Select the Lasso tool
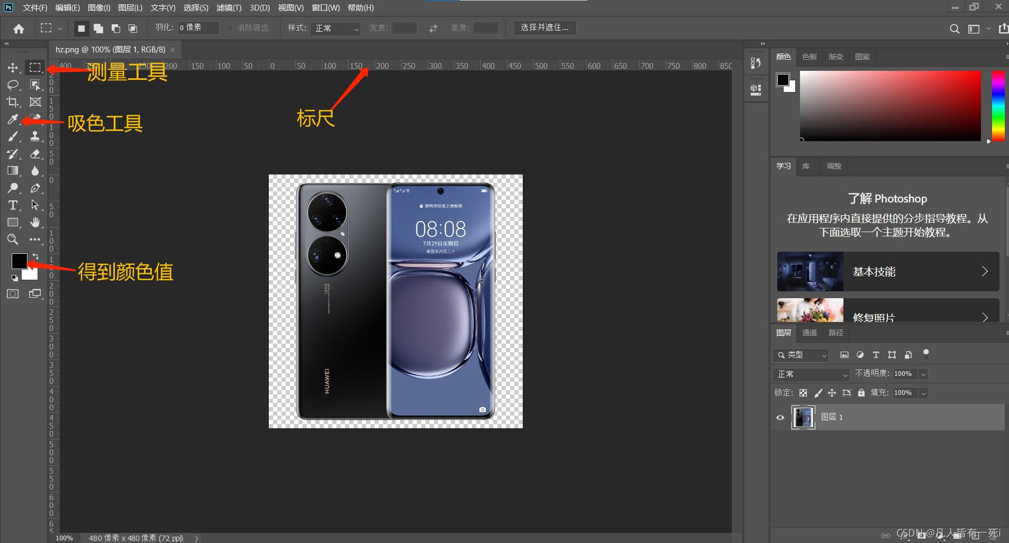The height and width of the screenshot is (543, 1009). point(13,85)
